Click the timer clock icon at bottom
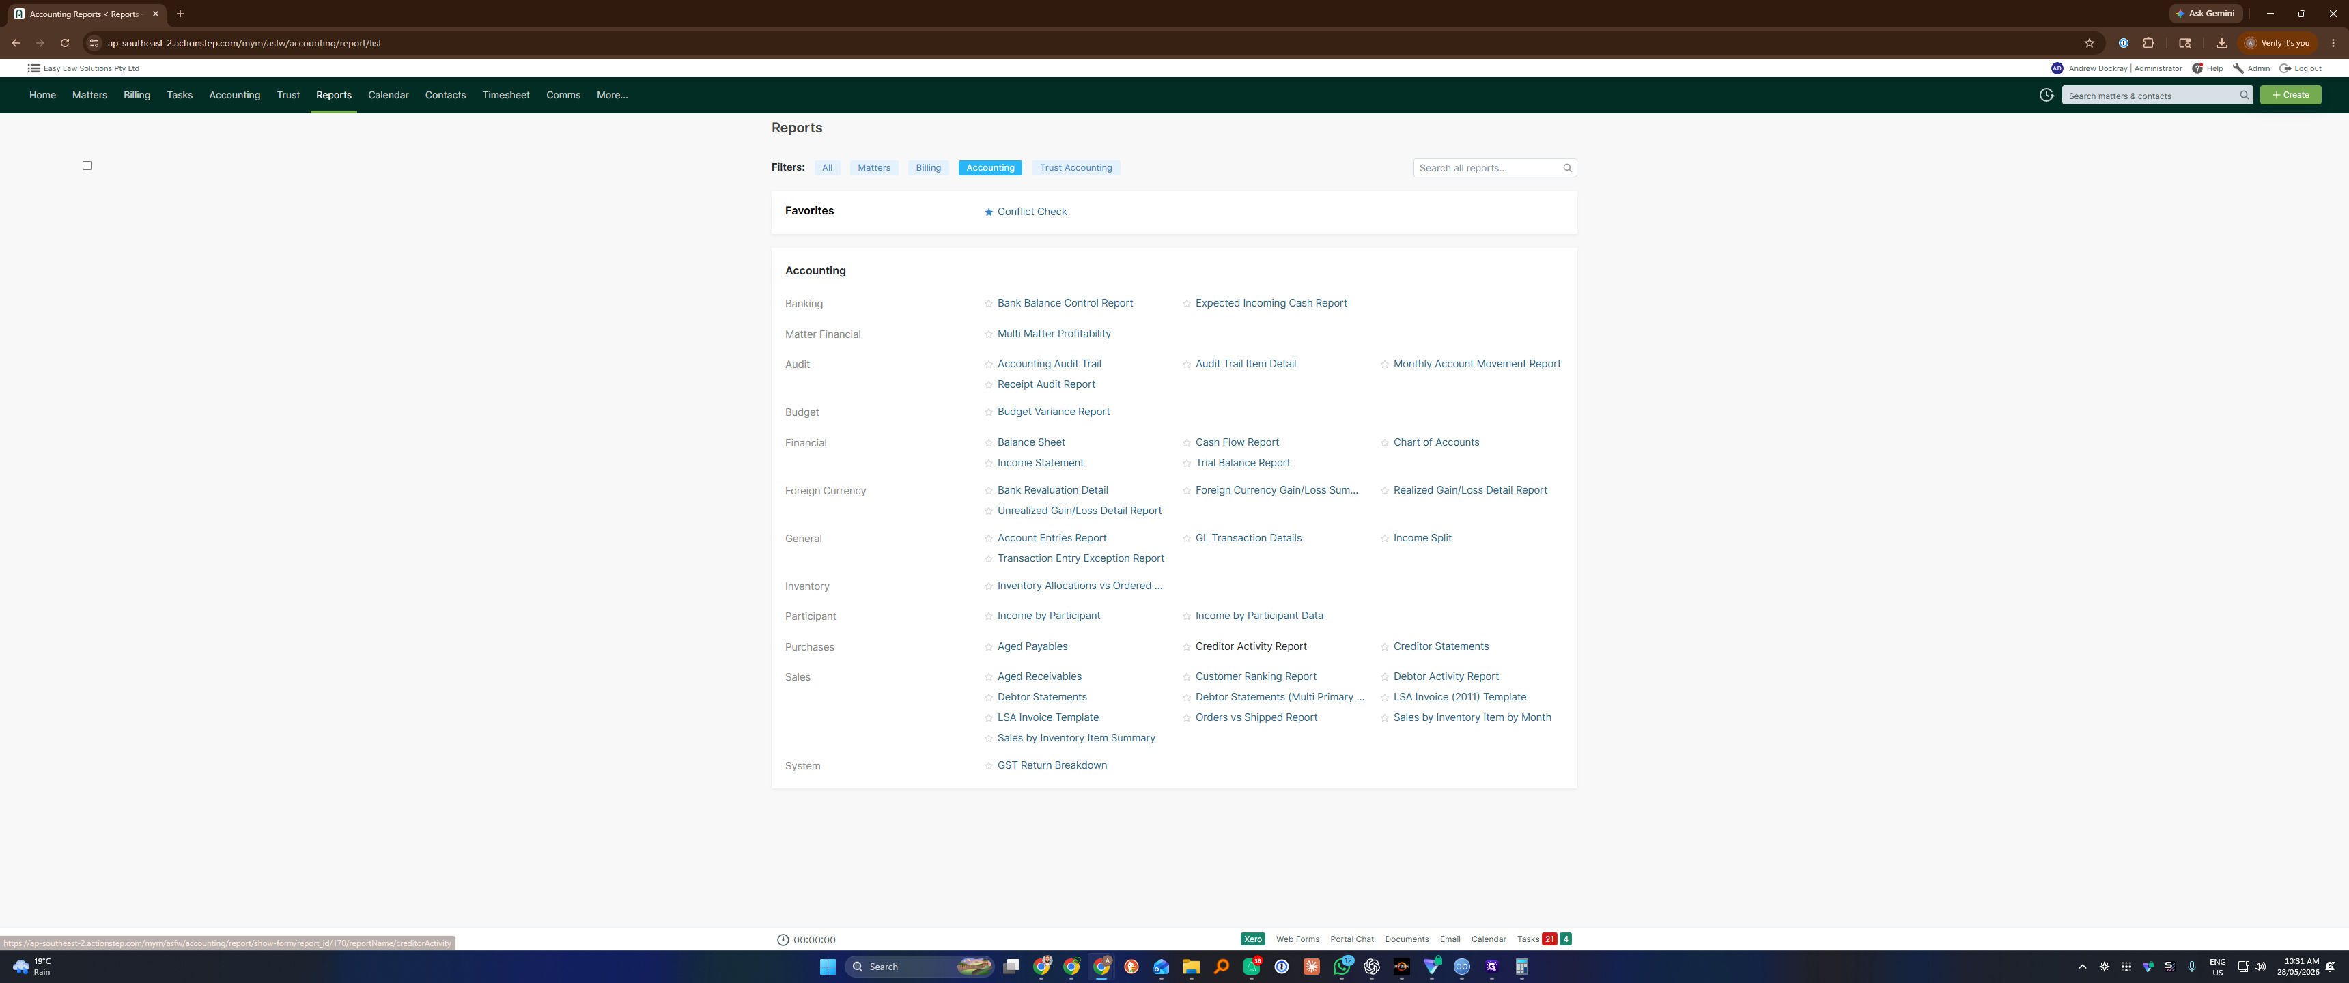The height and width of the screenshot is (983, 2349). (x=783, y=939)
